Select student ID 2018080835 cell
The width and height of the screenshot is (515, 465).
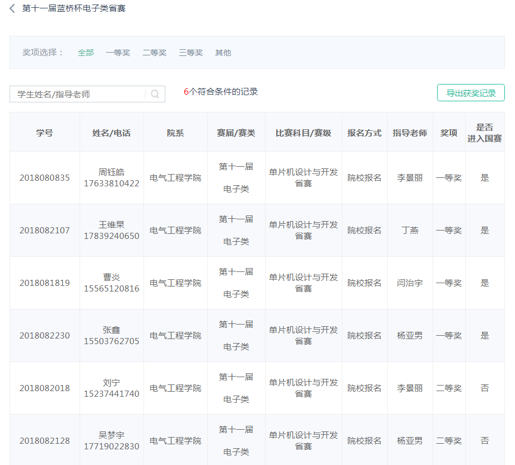(45, 178)
